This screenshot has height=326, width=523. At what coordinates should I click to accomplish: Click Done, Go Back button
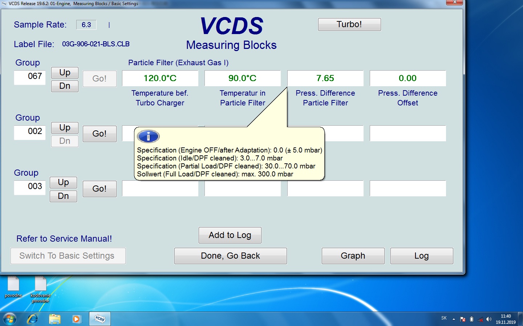pyautogui.click(x=231, y=256)
